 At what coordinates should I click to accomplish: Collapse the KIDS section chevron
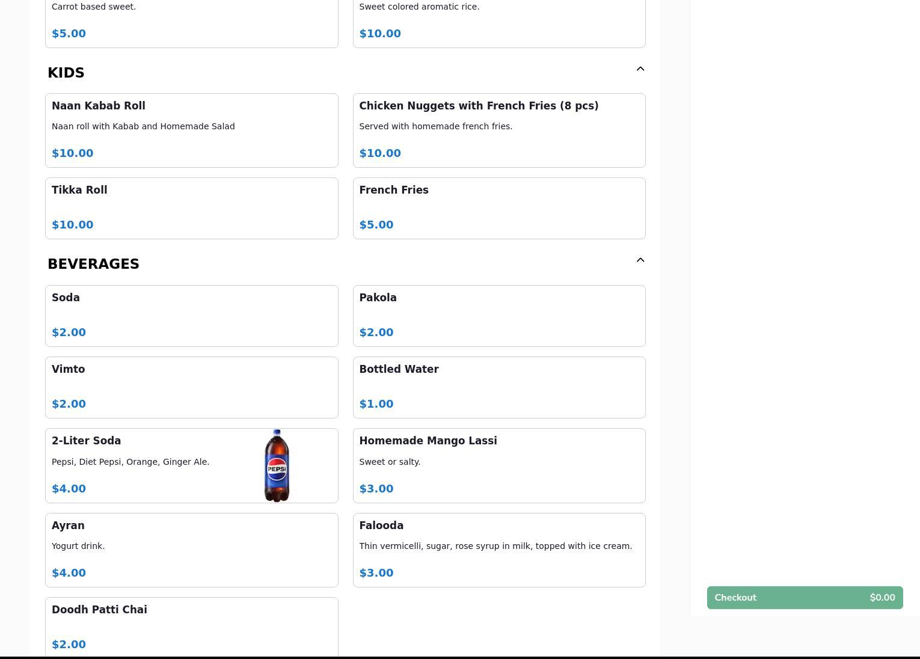(x=640, y=69)
